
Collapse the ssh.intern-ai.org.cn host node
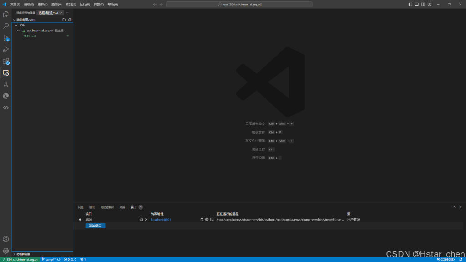[x=18, y=31]
